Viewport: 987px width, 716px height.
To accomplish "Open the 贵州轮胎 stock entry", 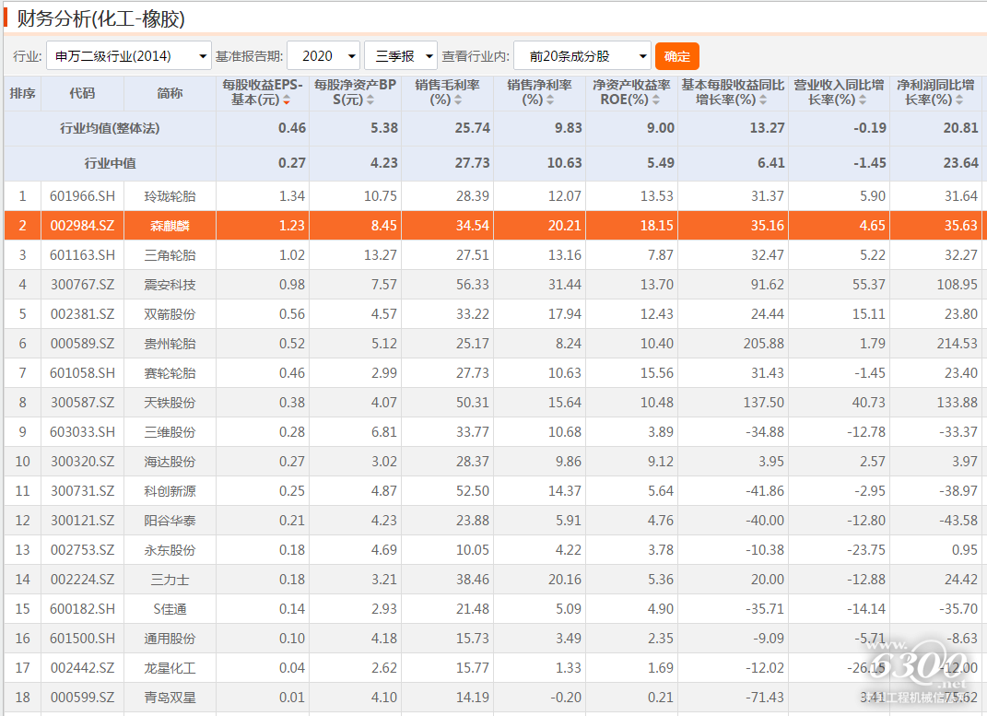I will click(170, 344).
